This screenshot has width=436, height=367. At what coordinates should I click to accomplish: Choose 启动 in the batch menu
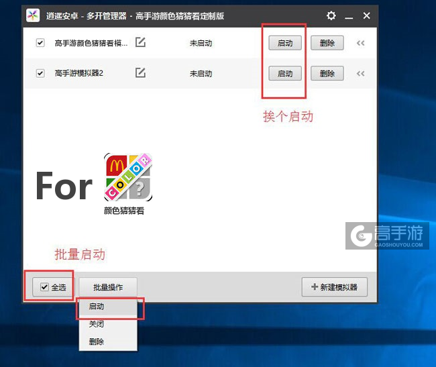pos(108,307)
